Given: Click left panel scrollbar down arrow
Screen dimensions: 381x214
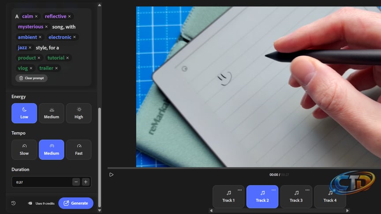Looking at the screenshot, I should pos(99,210).
